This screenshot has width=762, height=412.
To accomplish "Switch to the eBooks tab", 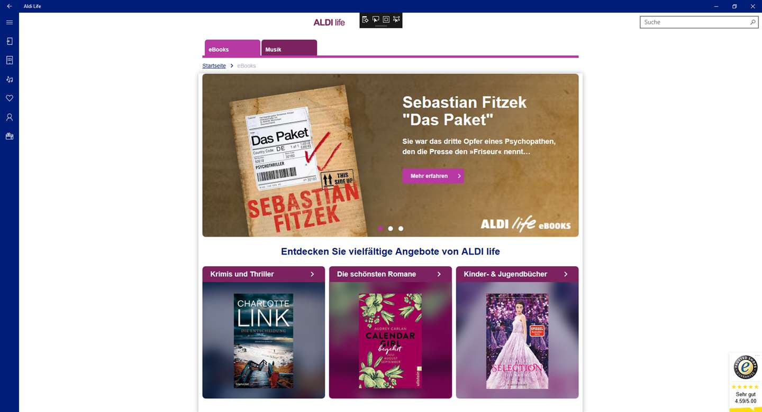I will coord(232,48).
